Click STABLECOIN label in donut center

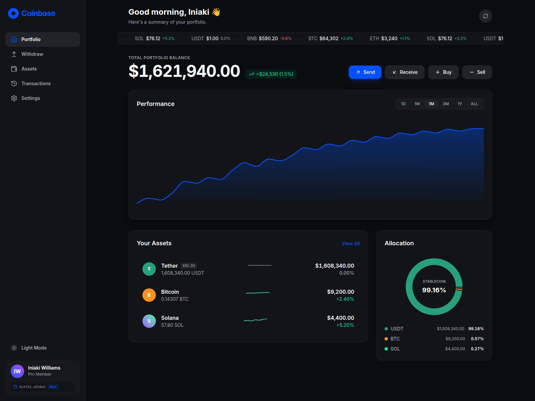pyautogui.click(x=434, y=281)
